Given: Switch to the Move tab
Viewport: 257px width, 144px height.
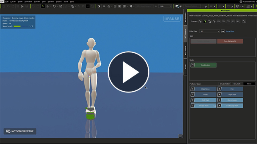Looking at the screenshot, I should click(249, 84).
